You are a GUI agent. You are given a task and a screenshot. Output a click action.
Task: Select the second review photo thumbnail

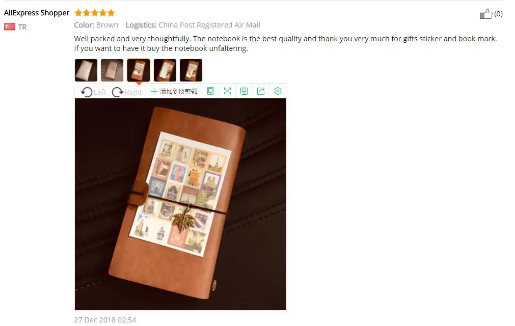point(112,70)
